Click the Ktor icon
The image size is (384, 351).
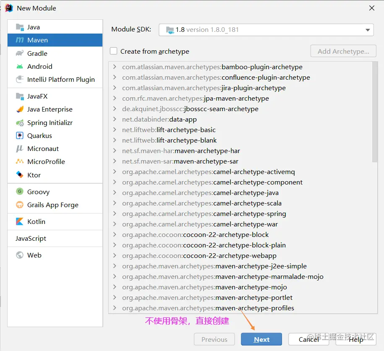tap(20, 175)
